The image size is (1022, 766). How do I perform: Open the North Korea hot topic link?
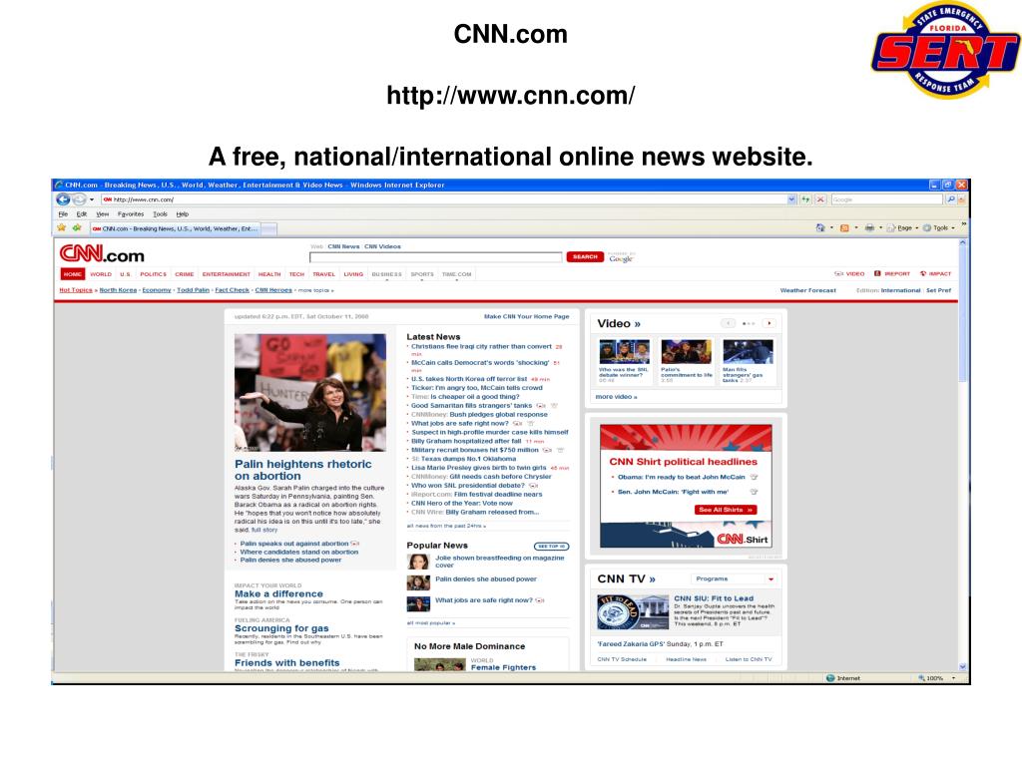(x=118, y=290)
